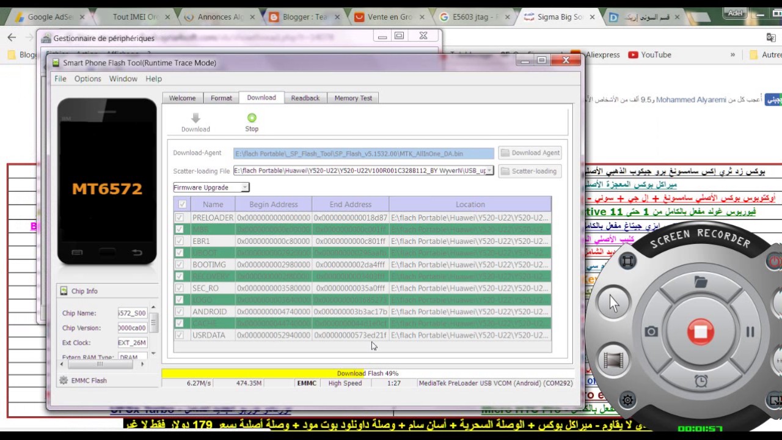Toggle the select-all checkbox in table header

coord(182,204)
